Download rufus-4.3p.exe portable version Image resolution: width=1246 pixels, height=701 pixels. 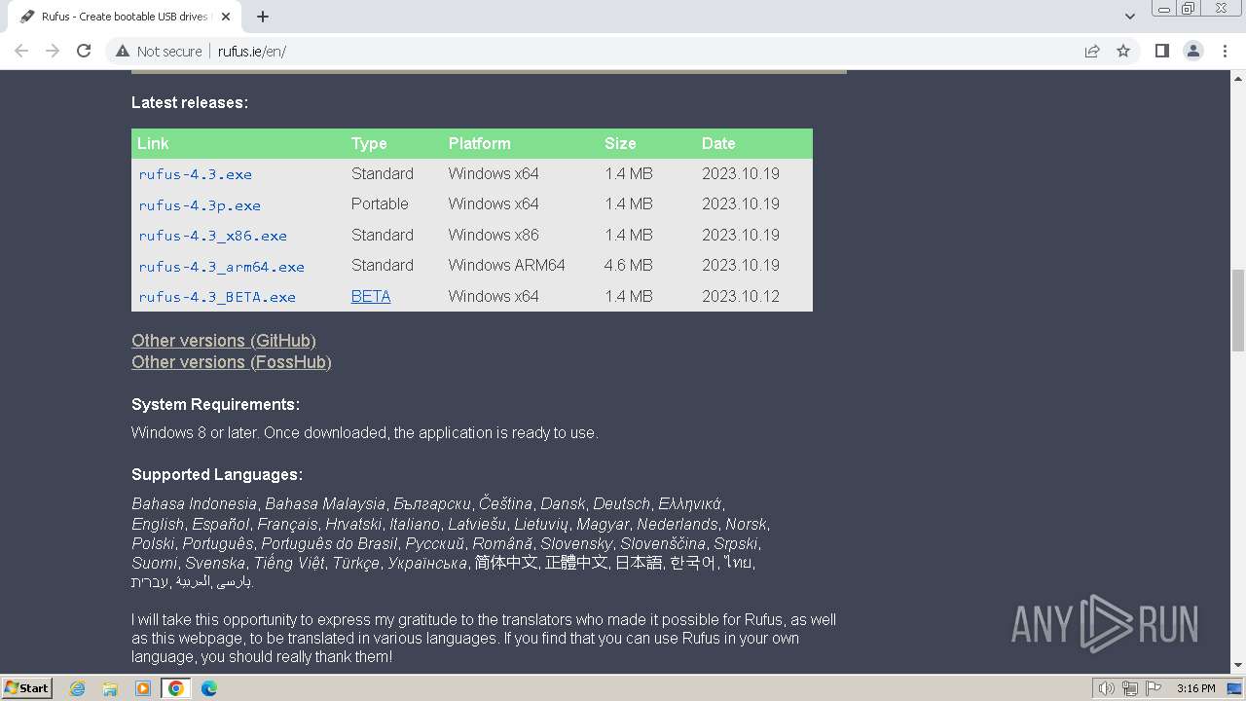tap(200, 205)
